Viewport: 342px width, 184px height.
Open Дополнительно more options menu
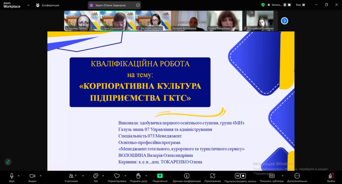pos(297,177)
